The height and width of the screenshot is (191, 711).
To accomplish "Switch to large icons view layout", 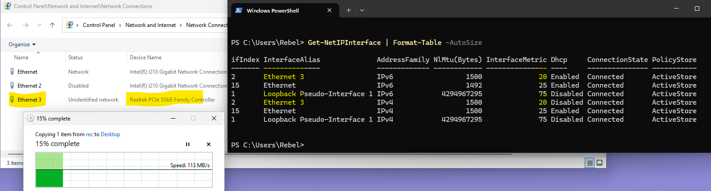I will [x=599, y=163].
